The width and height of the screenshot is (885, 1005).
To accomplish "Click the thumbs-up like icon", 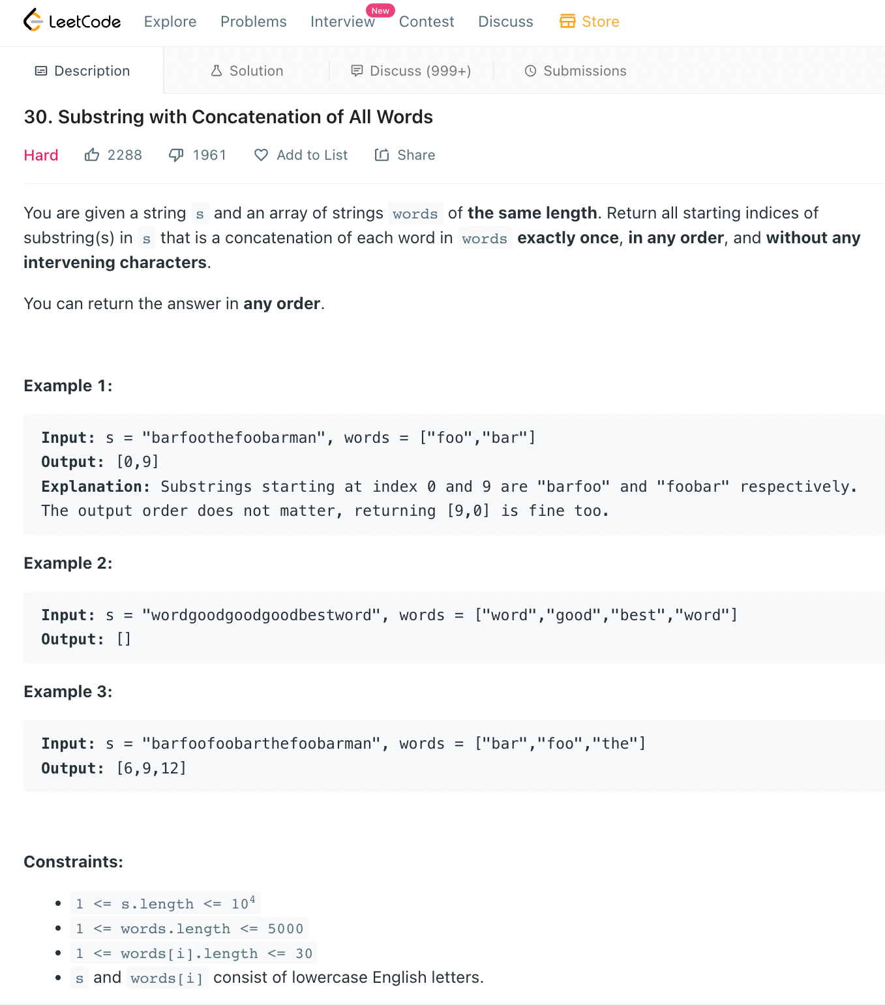I will pos(92,155).
